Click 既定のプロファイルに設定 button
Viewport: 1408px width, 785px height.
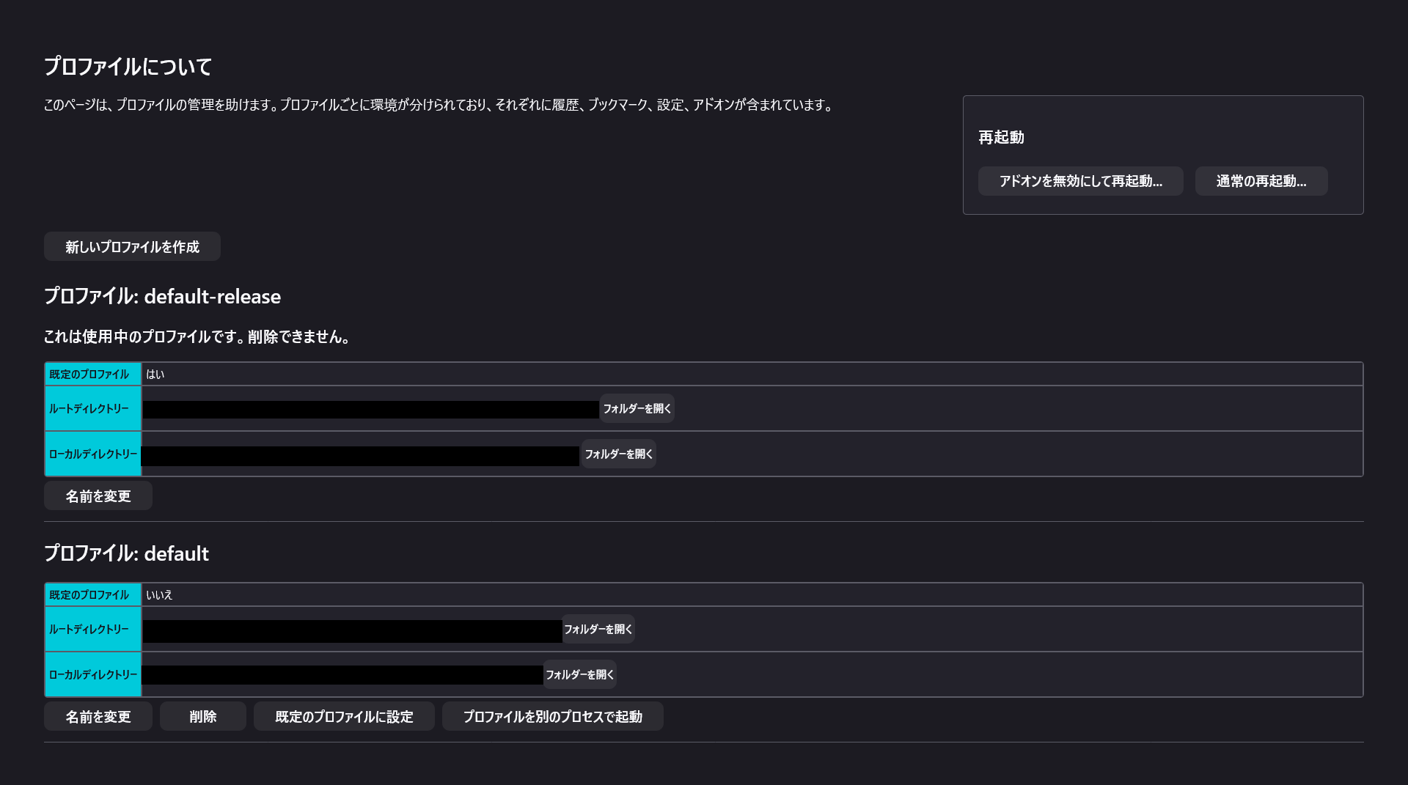[344, 717]
